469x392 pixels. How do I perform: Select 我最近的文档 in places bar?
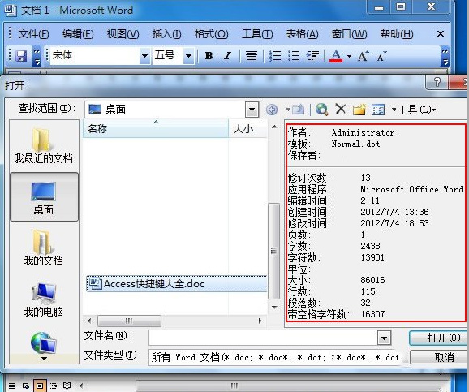44,146
